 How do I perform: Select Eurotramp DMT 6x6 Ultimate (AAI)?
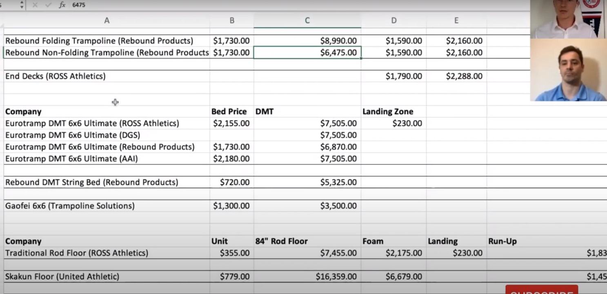pyautogui.click(x=107, y=159)
